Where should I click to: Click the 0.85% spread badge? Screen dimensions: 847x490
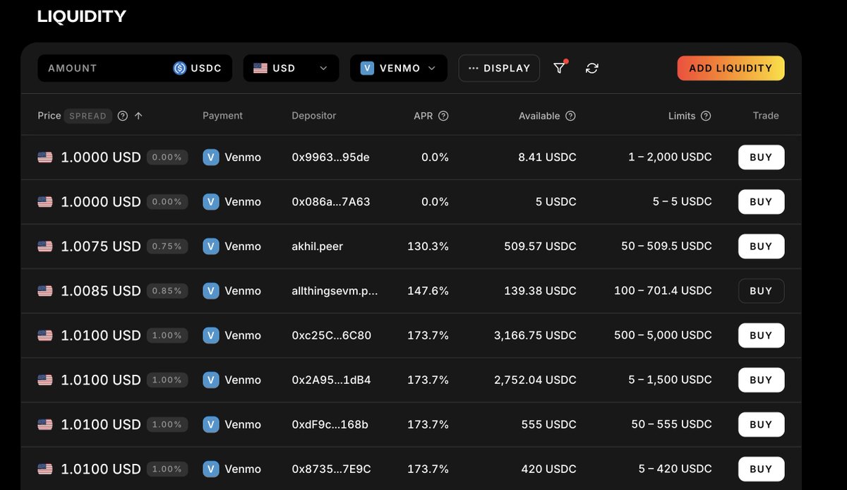(x=167, y=290)
